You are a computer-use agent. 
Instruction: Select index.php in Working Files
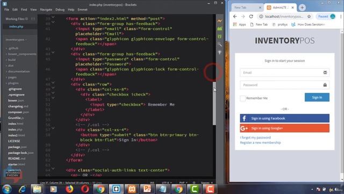coord(16,26)
